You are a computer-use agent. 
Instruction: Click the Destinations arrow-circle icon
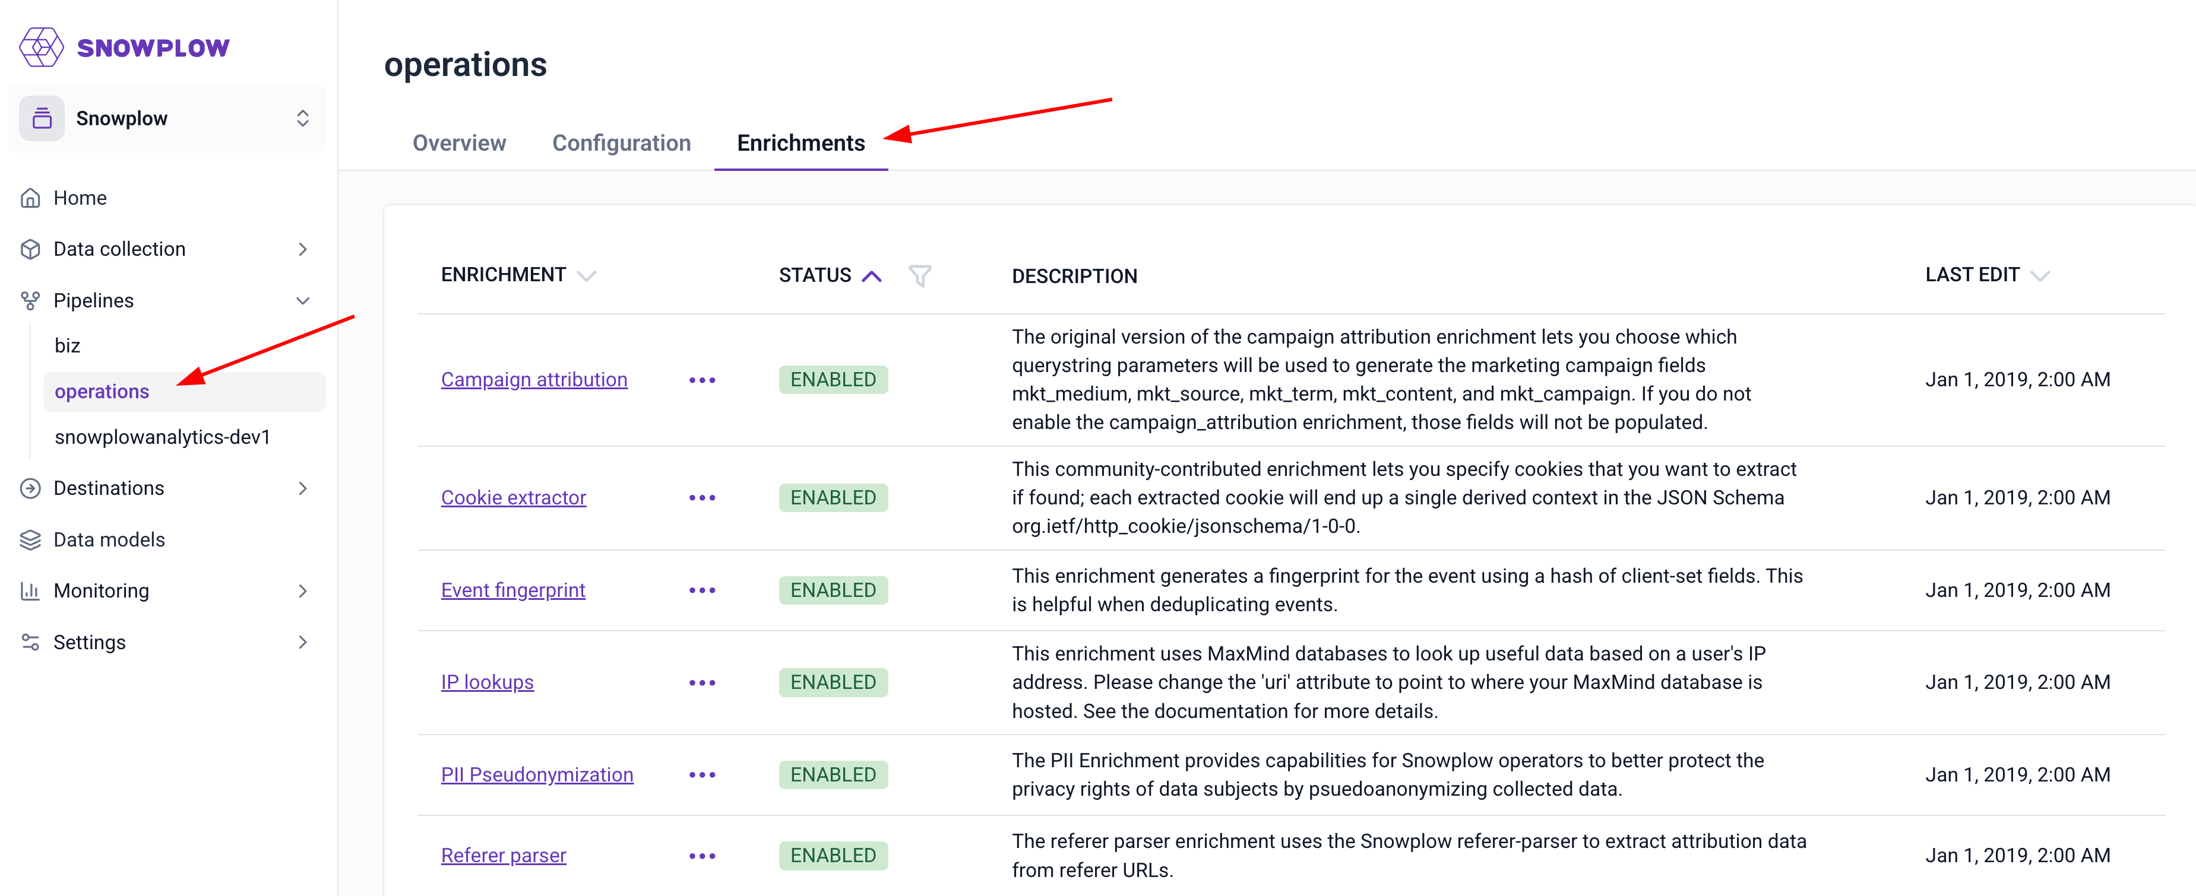click(31, 488)
